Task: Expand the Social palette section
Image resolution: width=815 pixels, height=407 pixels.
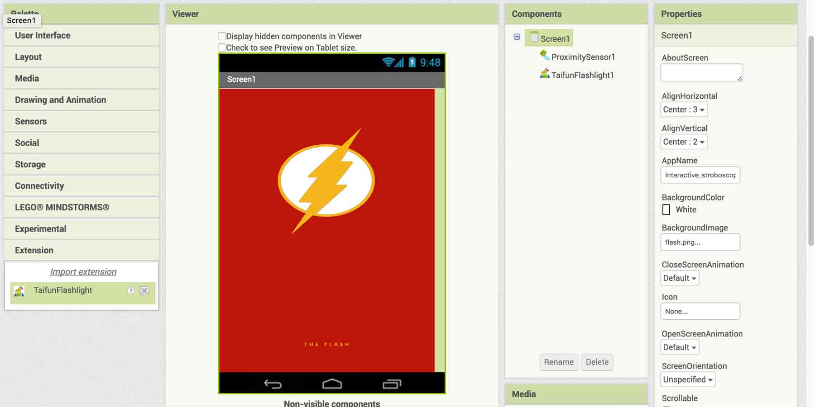Action: (x=81, y=143)
